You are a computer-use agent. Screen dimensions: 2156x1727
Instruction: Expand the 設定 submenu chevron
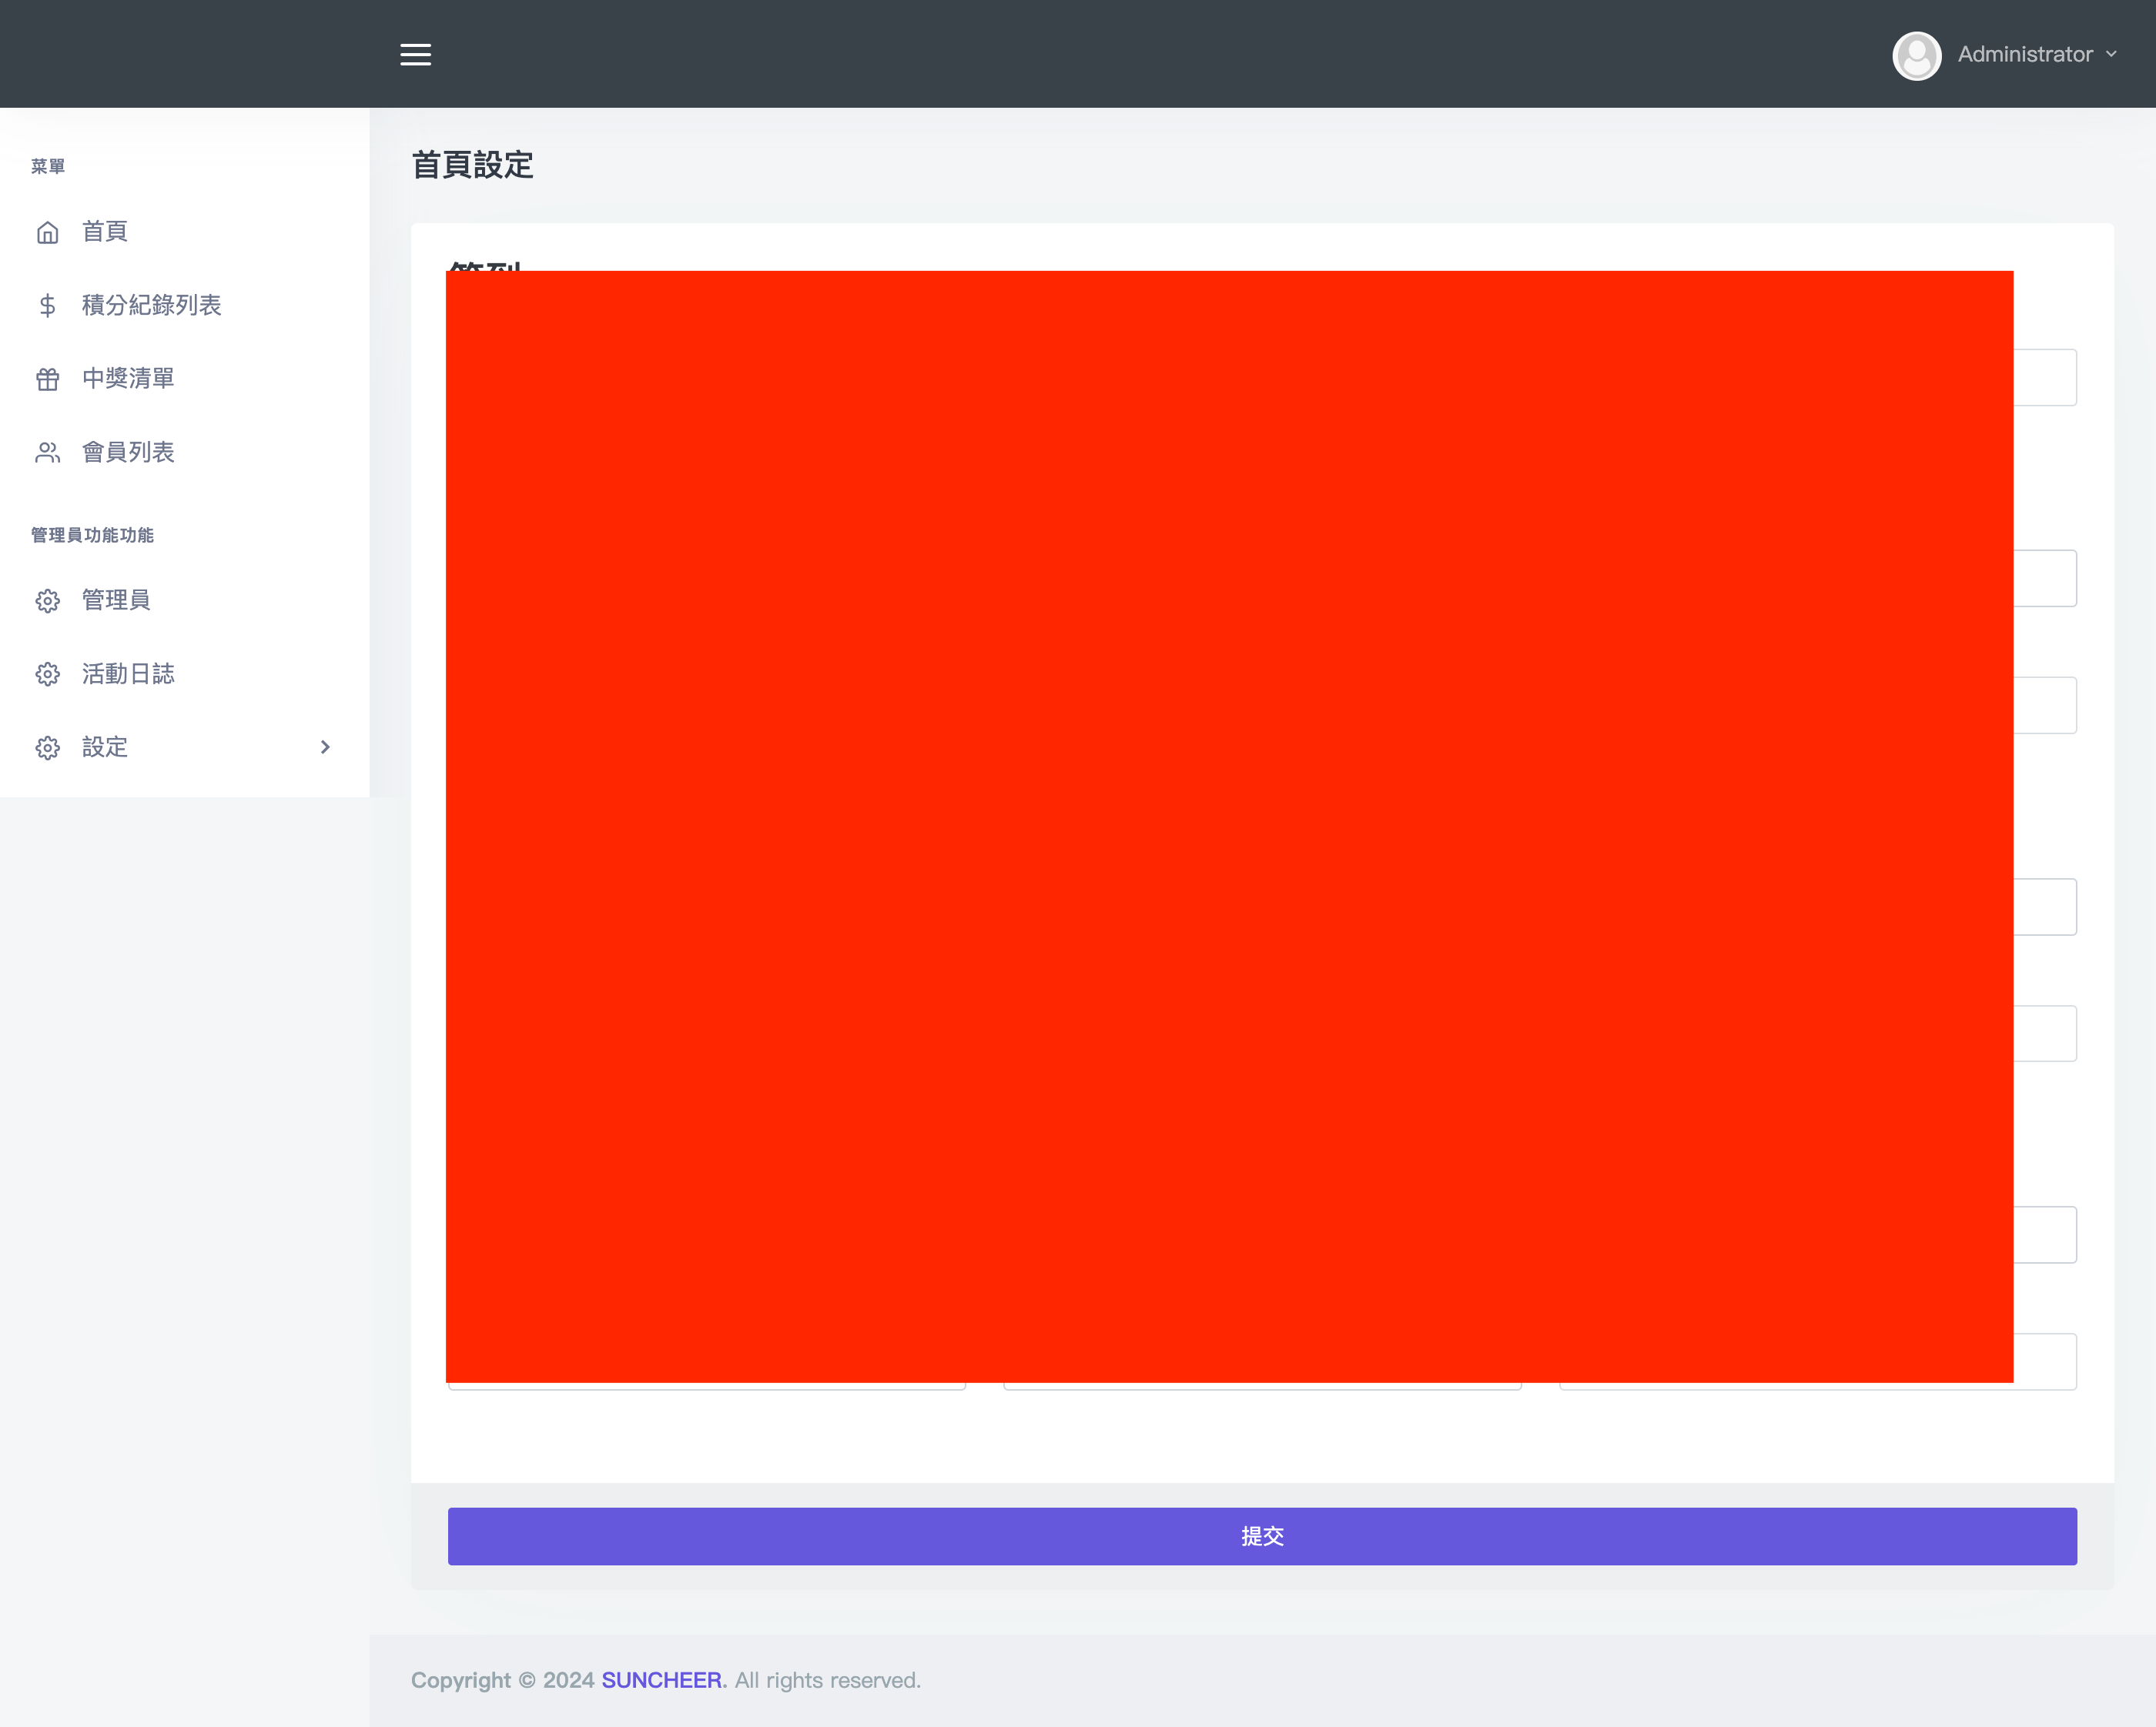click(325, 747)
